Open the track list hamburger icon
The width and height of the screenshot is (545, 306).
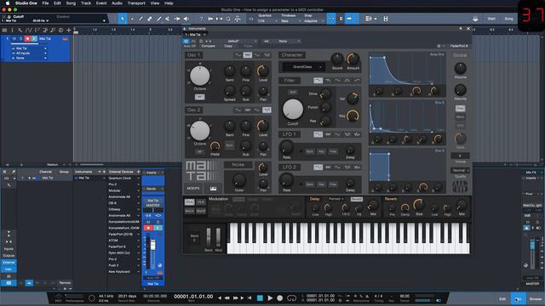pyautogui.click(x=4, y=31)
